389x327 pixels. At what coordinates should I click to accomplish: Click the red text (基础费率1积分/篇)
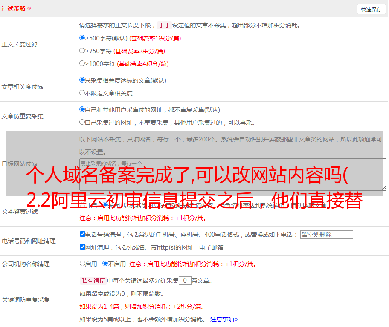click(x=155, y=38)
